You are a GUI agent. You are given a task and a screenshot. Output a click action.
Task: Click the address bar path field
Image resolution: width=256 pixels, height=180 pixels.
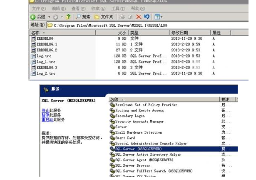(148, 25)
